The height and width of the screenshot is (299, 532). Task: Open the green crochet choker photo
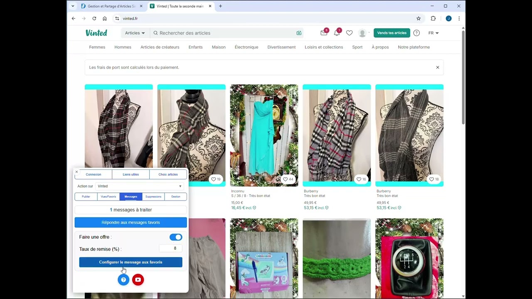337,258
